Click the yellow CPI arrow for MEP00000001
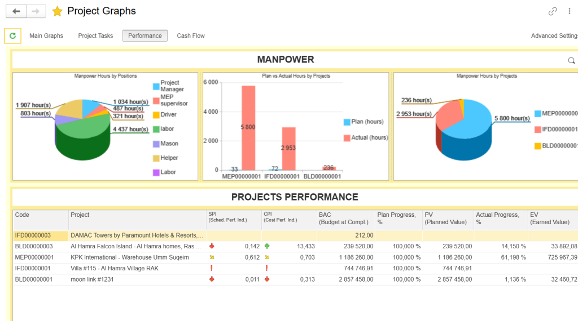Image resolution: width=578 pixels, height=321 pixels. 267,257
